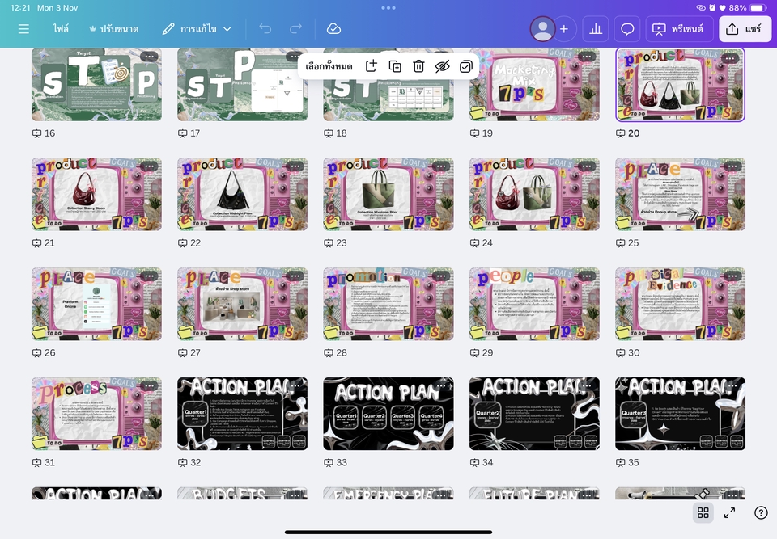Delete selected page with trash icon

click(x=418, y=66)
